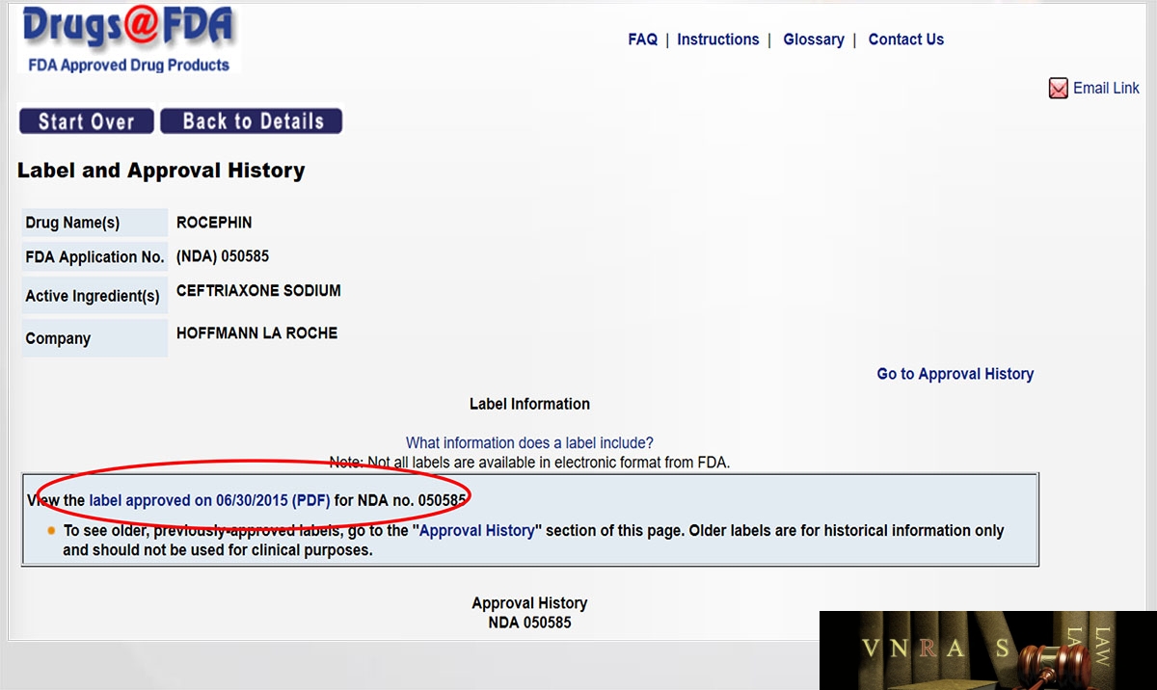Click the VNRAS law gavel thumbnail

(x=987, y=650)
